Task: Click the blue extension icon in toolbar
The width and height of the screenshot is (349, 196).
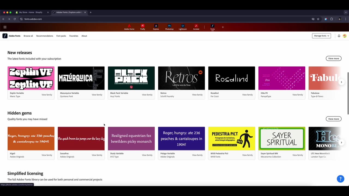Action: click(326, 19)
